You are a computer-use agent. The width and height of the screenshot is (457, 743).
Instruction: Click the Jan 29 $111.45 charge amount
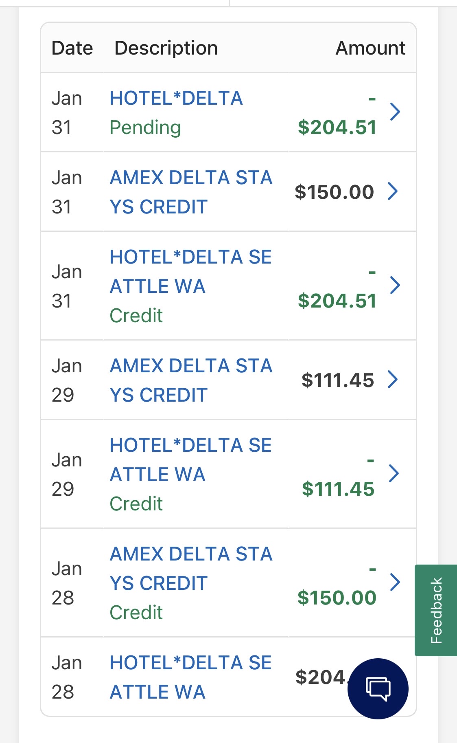(337, 380)
